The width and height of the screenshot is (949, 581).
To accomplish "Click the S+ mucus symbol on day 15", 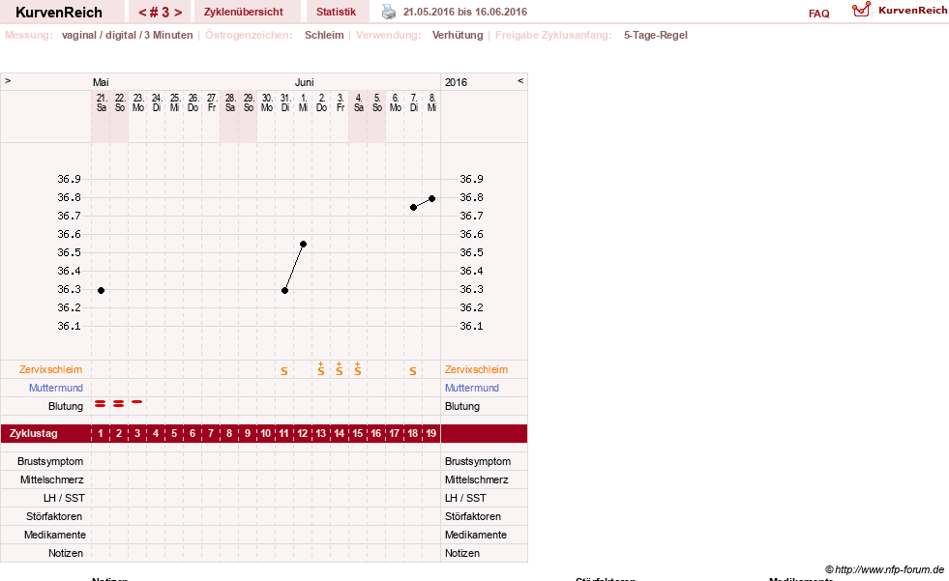I will click(x=358, y=368).
